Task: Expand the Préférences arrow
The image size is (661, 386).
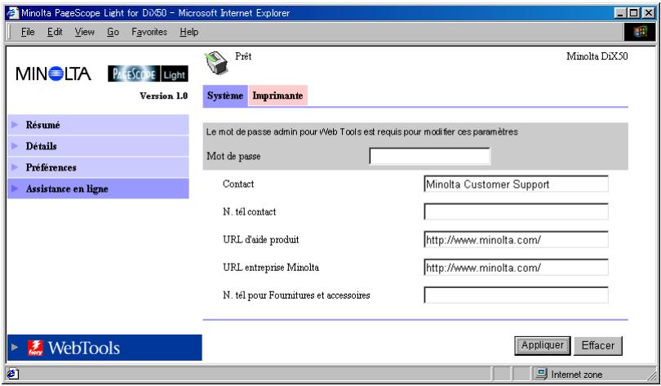Action: coord(15,166)
